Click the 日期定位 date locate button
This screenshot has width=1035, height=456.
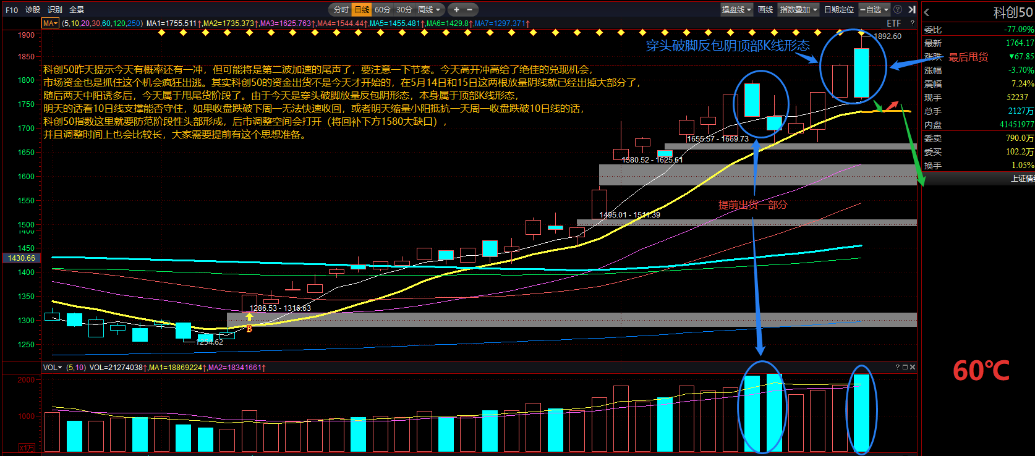click(839, 9)
